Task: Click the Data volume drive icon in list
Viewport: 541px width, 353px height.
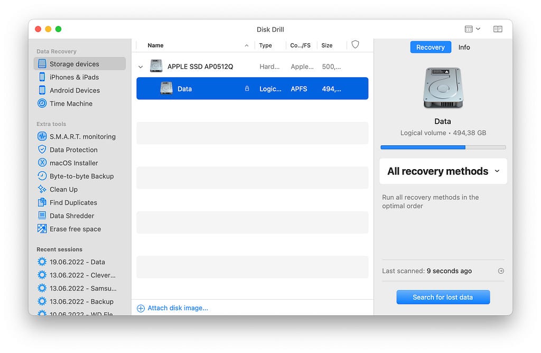Action: 166,88
